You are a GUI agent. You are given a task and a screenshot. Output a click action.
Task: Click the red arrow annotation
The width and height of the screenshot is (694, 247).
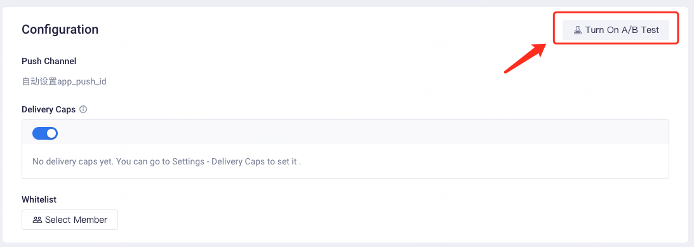click(526, 57)
